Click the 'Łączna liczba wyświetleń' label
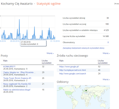This screenshot has width=119, height=109. pyautogui.click(x=74, y=36)
